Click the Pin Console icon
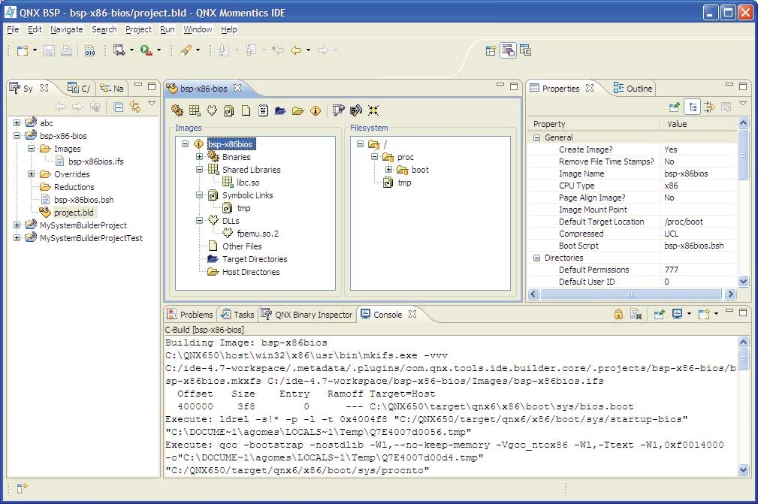Viewport: 758px width, 504px height. coord(659,314)
